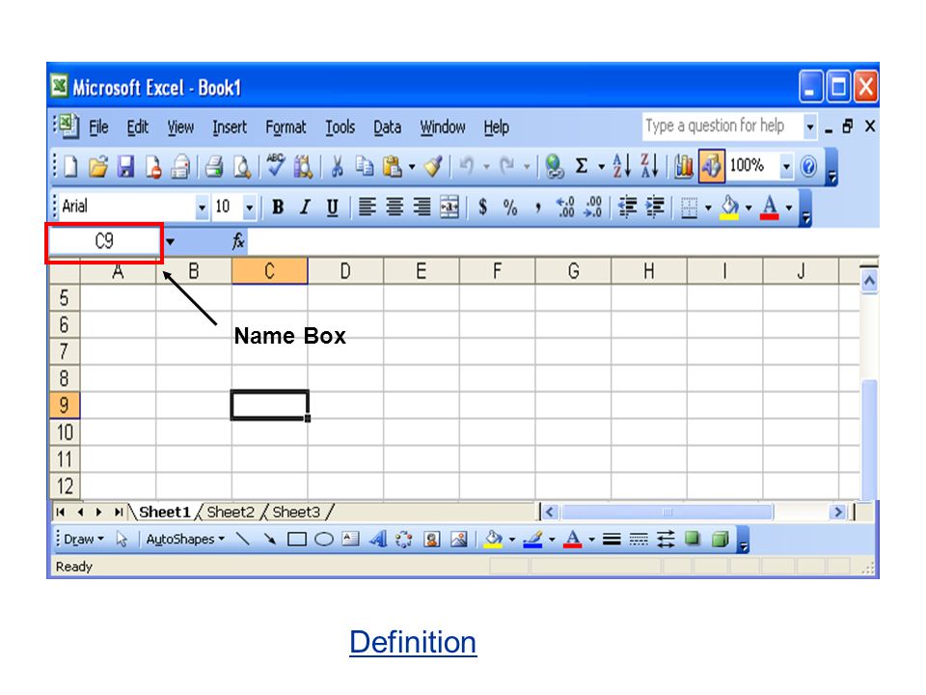
Task: Save the workbook with the floppy icon
Action: click(125, 167)
